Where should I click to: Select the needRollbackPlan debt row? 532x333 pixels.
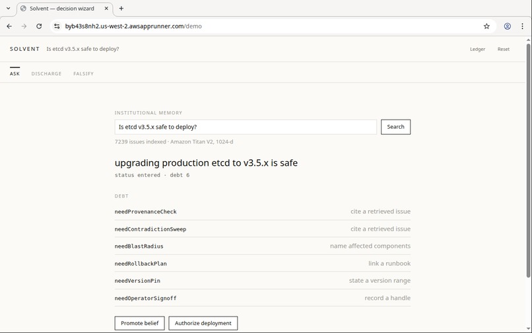[263, 264]
